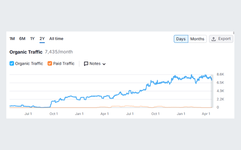Click the 8.6K y-axis label
Image resolution: width=241 pixels, height=150 pixels.
pos(221,74)
